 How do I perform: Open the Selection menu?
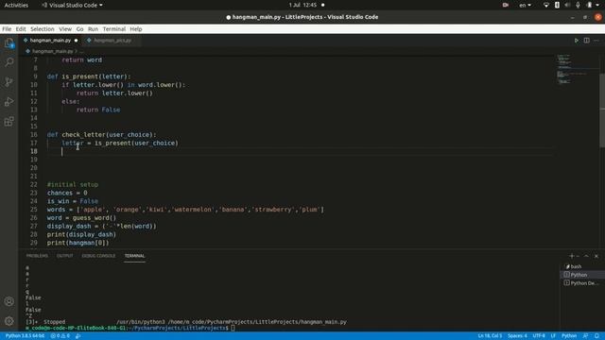43,29
